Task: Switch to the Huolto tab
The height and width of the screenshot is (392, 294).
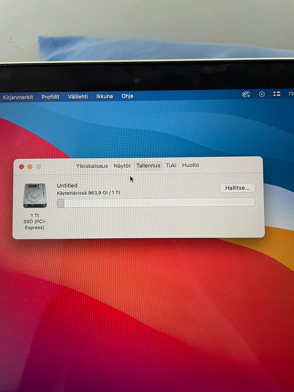Action: (x=190, y=165)
